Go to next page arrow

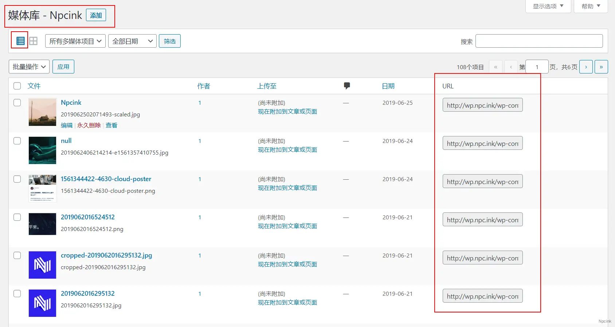click(586, 67)
